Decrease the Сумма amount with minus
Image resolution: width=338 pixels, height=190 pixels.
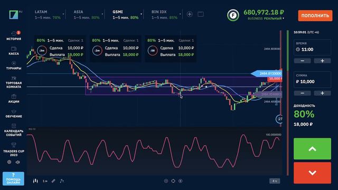tap(303, 93)
